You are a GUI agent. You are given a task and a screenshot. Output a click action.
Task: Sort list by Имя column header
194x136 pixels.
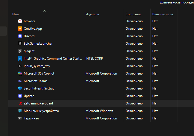[x=15, y=14]
